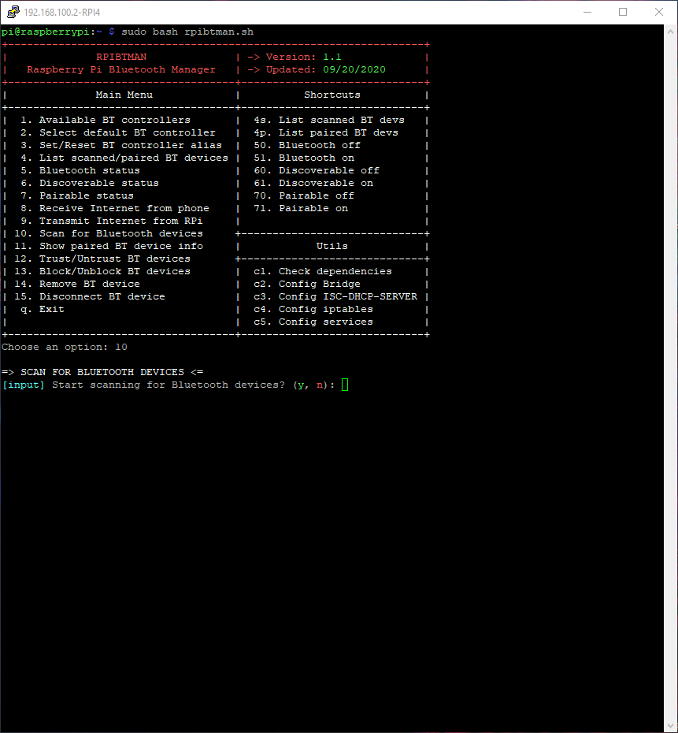Click 'SCAN FOR BLUETOOTH DEVICES' banner text
The image size is (678, 733).
click(x=102, y=373)
